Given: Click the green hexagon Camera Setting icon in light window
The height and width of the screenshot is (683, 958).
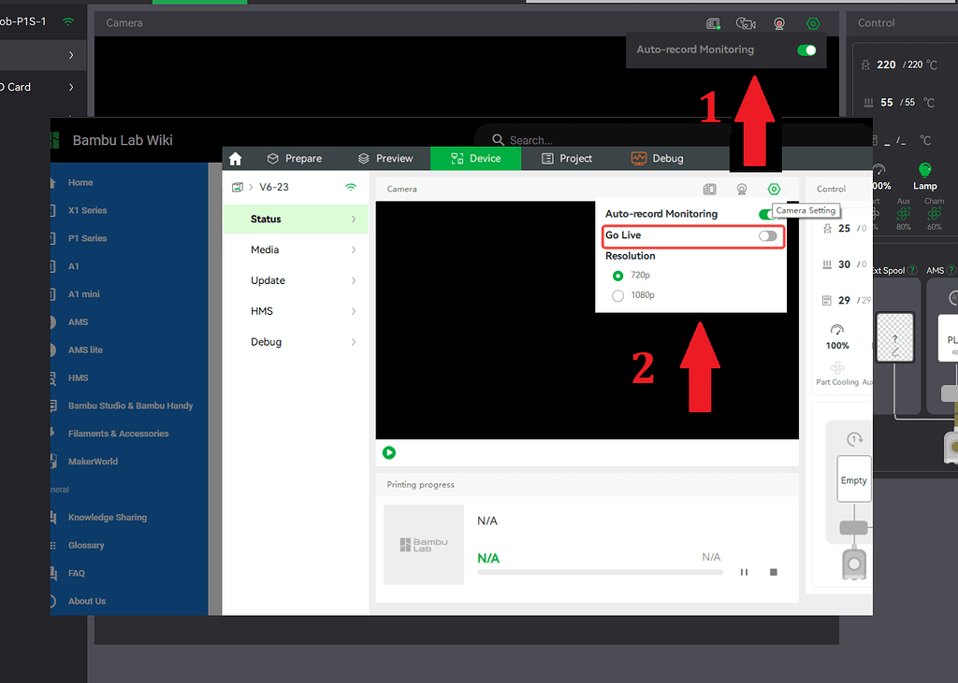Looking at the screenshot, I should (x=774, y=190).
